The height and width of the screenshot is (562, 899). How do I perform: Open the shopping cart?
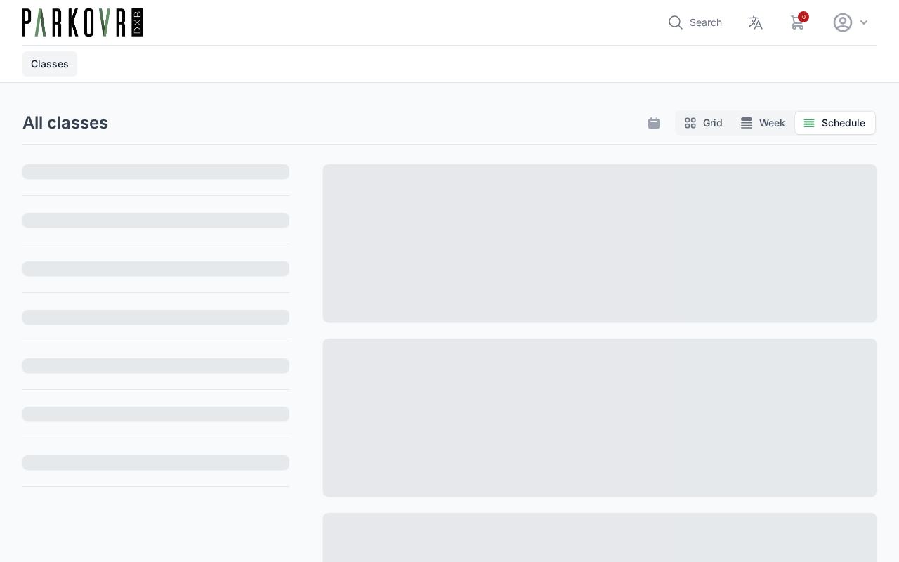[798, 22]
